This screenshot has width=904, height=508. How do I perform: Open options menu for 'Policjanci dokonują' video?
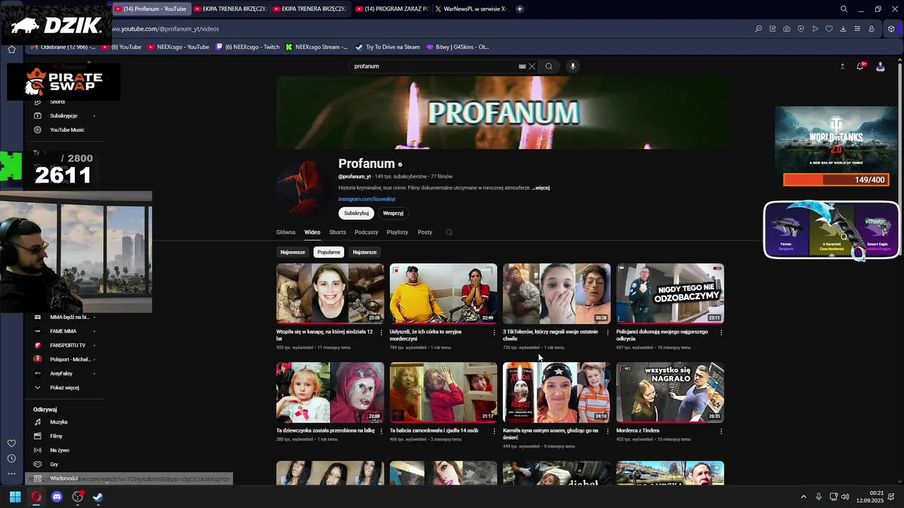(x=721, y=332)
